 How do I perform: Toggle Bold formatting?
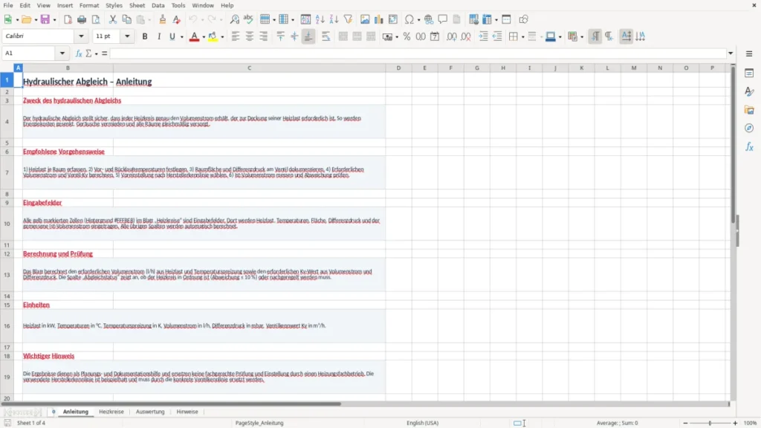tap(145, 36)
